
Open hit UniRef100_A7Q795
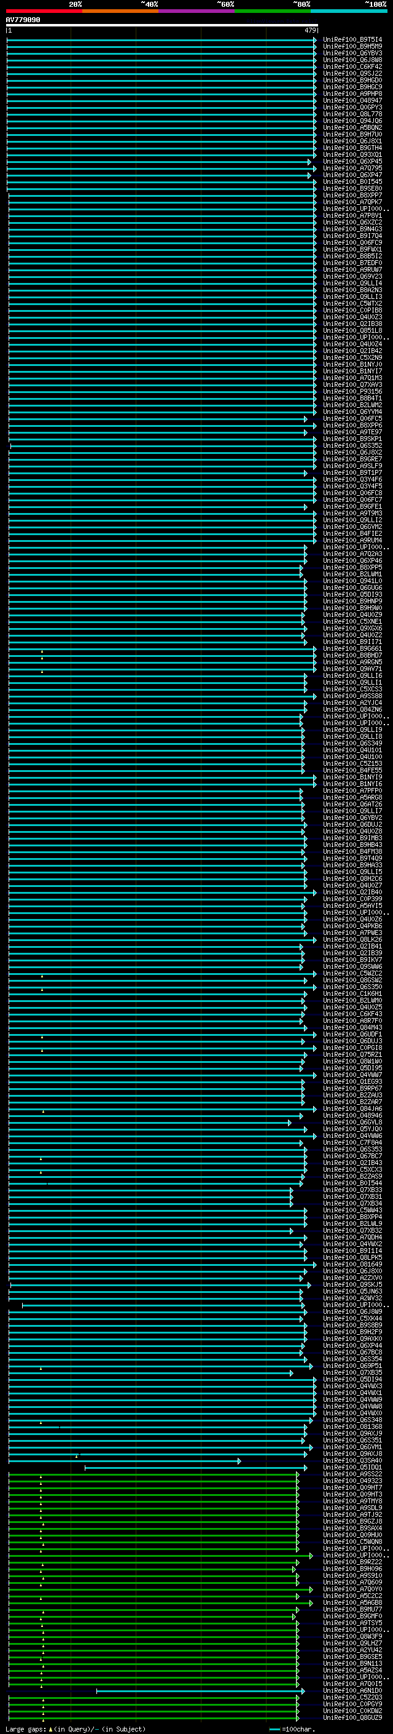(352, 169)
